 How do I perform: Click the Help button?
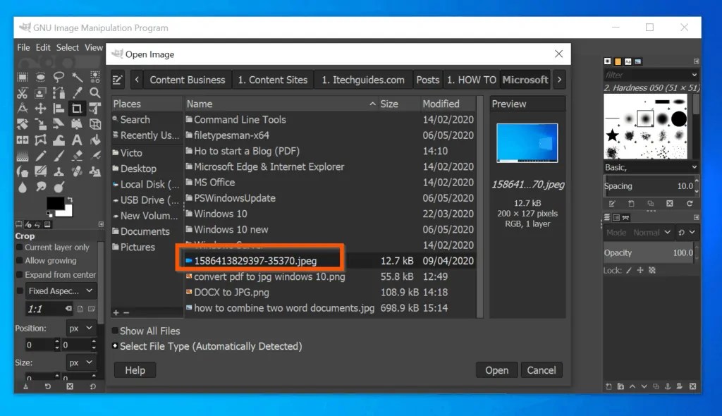coord(135,369)
